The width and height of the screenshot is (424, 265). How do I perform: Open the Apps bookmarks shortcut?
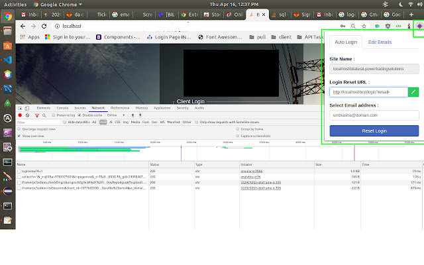tap(29, 37)
